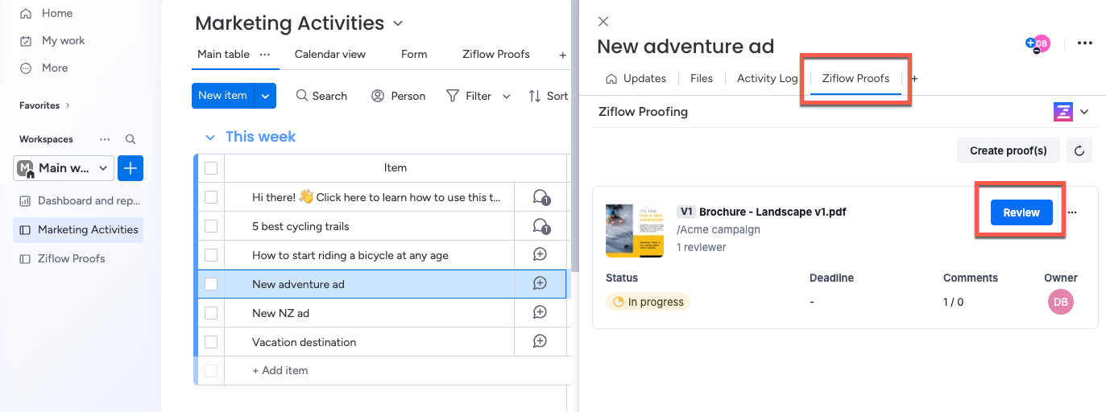Open the Main workspace selector dropdown
Screen dimensions: 1106x412
63,168
